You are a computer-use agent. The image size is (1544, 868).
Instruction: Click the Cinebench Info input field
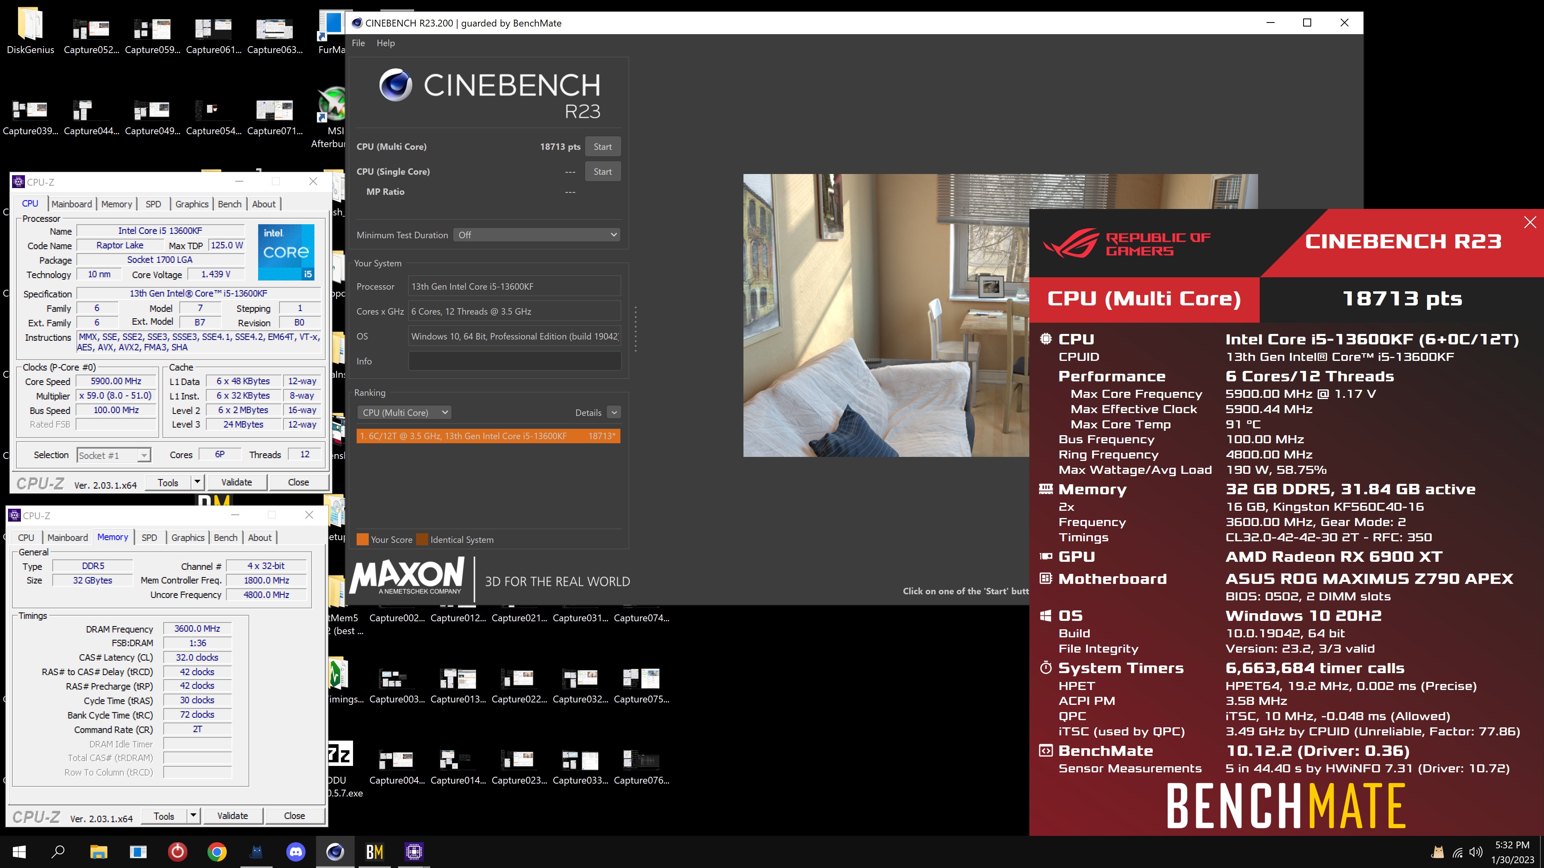point(514,361)
